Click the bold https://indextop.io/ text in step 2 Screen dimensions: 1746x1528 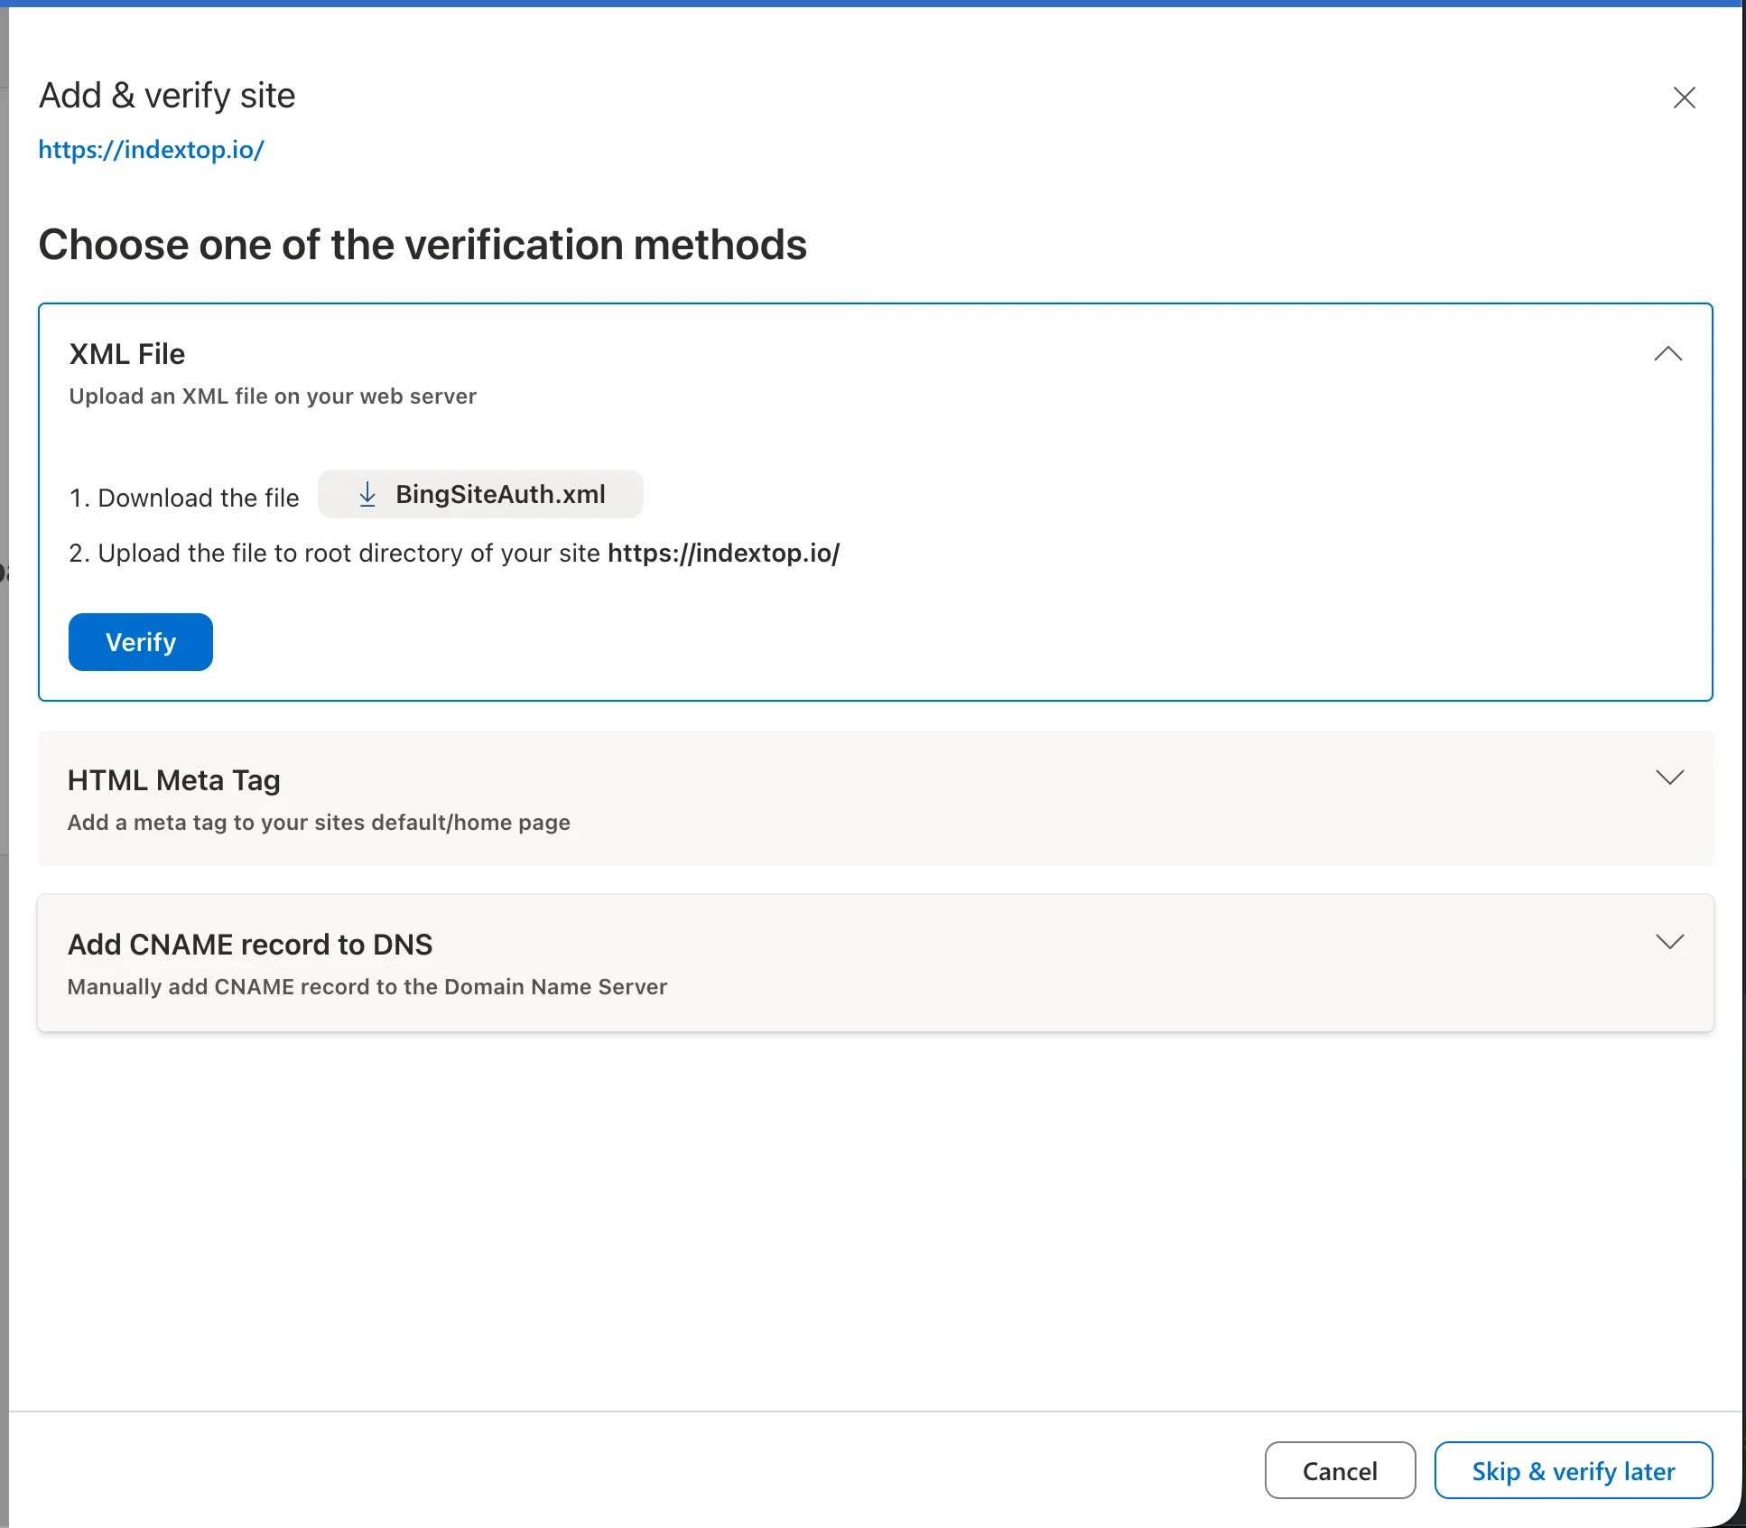point(724,553)
